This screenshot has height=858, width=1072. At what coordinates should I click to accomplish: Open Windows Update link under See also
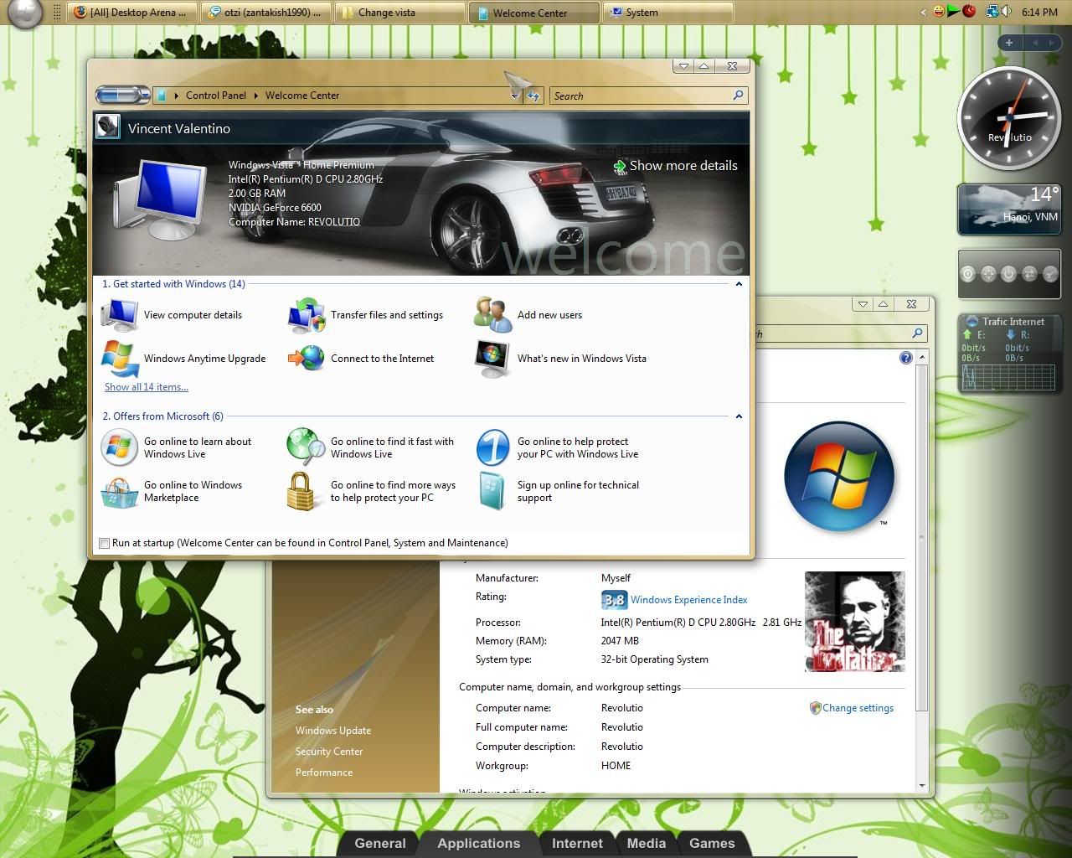click(x=333, y=731)
